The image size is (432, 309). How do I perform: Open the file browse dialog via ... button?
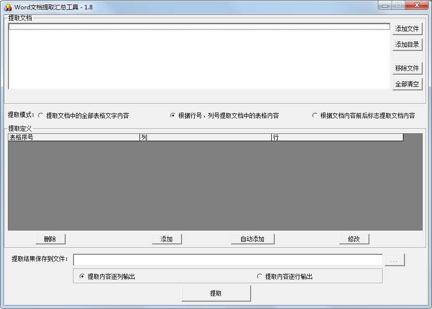(x=394, y=259)
